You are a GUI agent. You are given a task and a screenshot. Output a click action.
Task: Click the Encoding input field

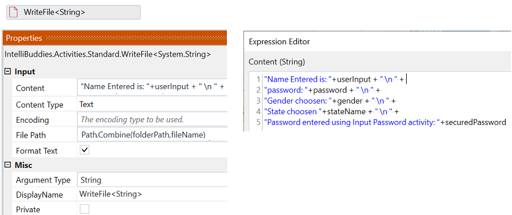(152, 120)
